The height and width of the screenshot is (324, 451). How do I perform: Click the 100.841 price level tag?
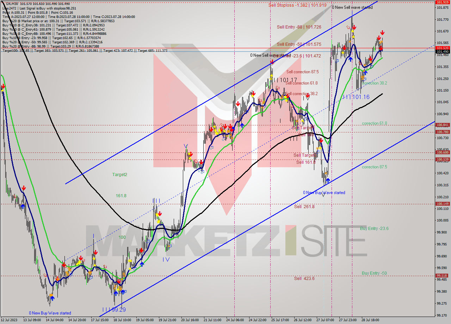point(443,125)
